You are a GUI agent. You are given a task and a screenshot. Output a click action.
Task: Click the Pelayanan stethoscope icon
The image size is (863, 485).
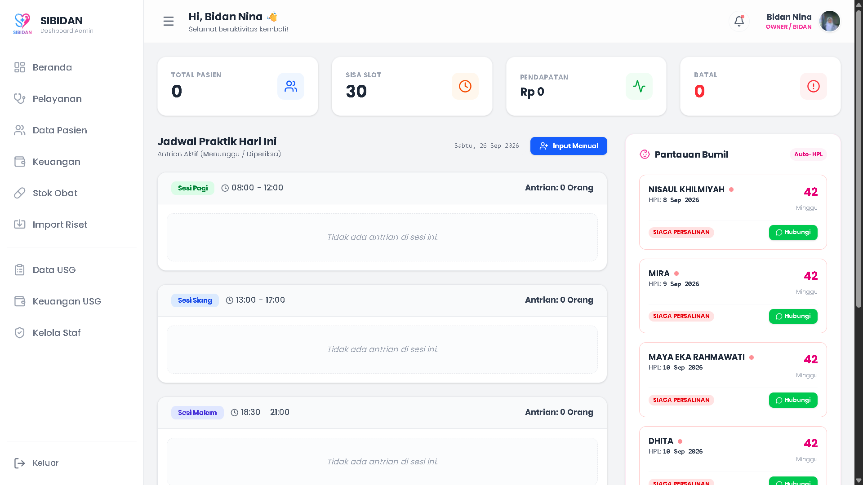point(19,99)
